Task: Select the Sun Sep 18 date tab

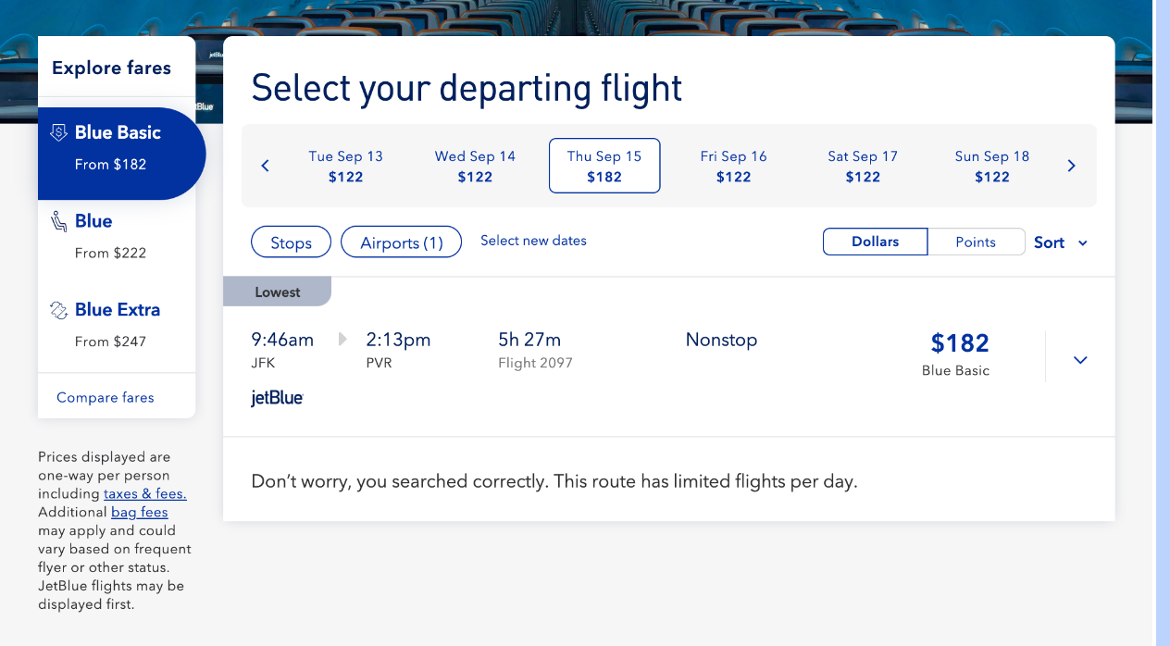Action: click(991, 166)
